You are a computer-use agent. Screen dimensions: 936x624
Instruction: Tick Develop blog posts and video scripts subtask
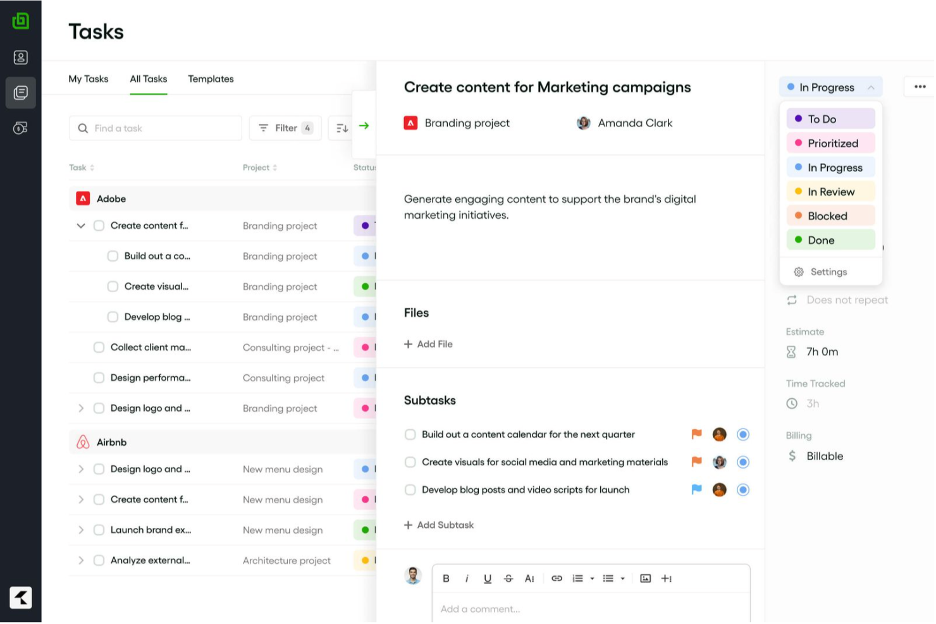point(410,490)
